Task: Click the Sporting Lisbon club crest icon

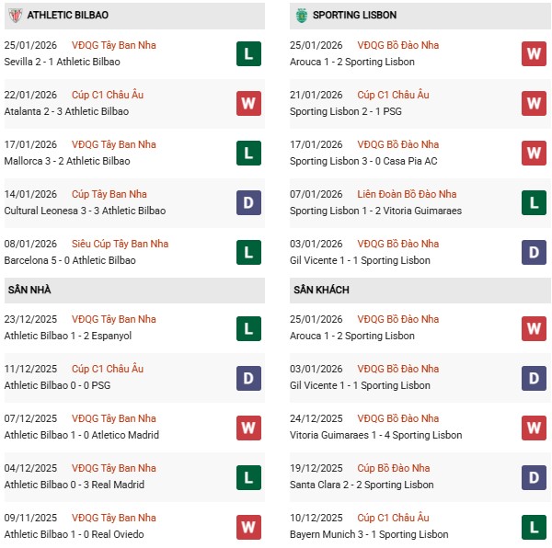Action: (300, 16)
